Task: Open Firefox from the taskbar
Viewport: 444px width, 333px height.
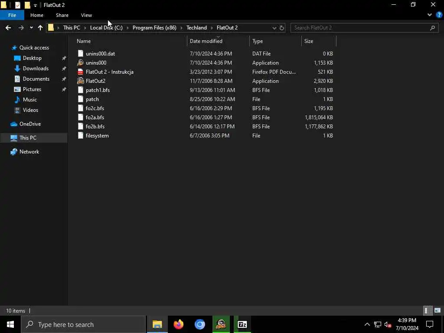Action: 179,324
